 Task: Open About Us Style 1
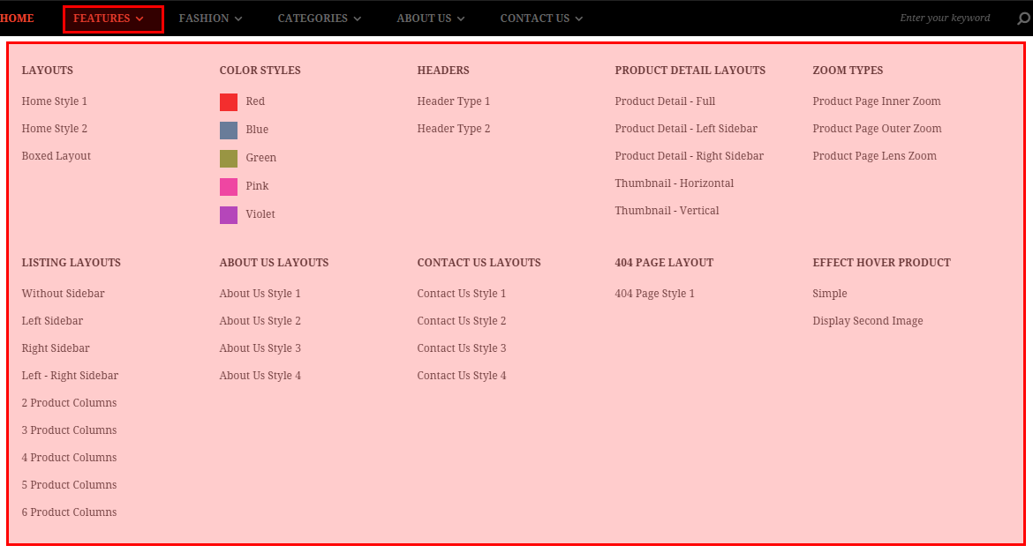pyautogui.click(x=260, y=294)
